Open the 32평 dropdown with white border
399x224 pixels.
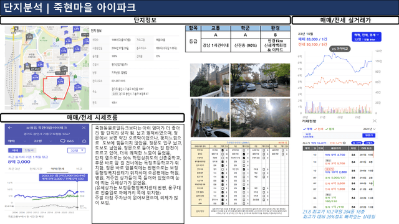coord(76,151)
